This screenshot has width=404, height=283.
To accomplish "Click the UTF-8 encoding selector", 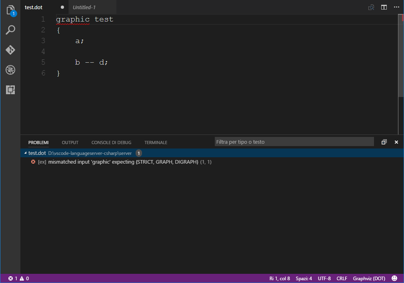I will point(324,278).
